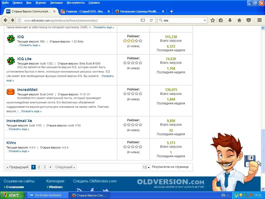265x199 pixels.
Task: Expand Incredimail Xe 'Показать еще' link
Action: (x=19, y=129)
